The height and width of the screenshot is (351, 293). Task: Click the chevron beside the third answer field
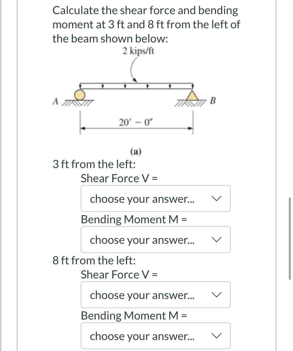click(x=217, y=295)
